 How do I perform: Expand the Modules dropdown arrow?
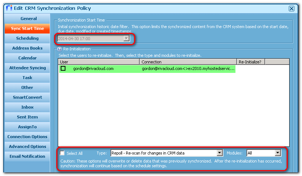click(x=278, y=153)
